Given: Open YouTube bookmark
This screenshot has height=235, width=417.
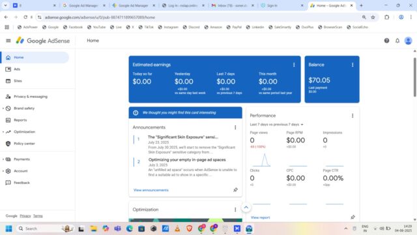Looking at the screenshot, I should pos(96,27).
